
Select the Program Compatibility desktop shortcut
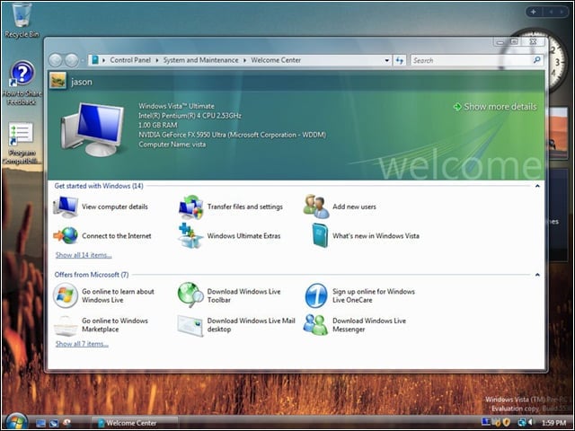click(x=22, y=143)
